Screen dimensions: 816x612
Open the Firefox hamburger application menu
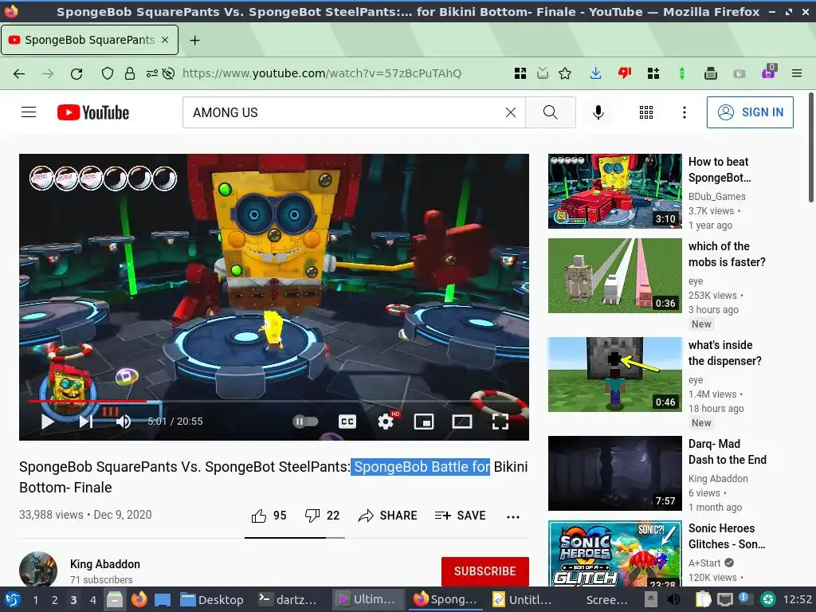797,73
